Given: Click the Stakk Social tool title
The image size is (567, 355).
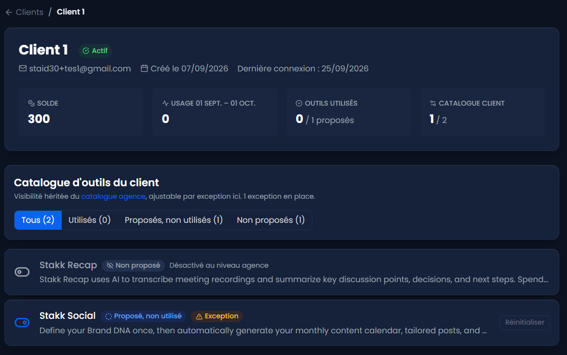Looking at the screenshot, I should tap(67, 316).
